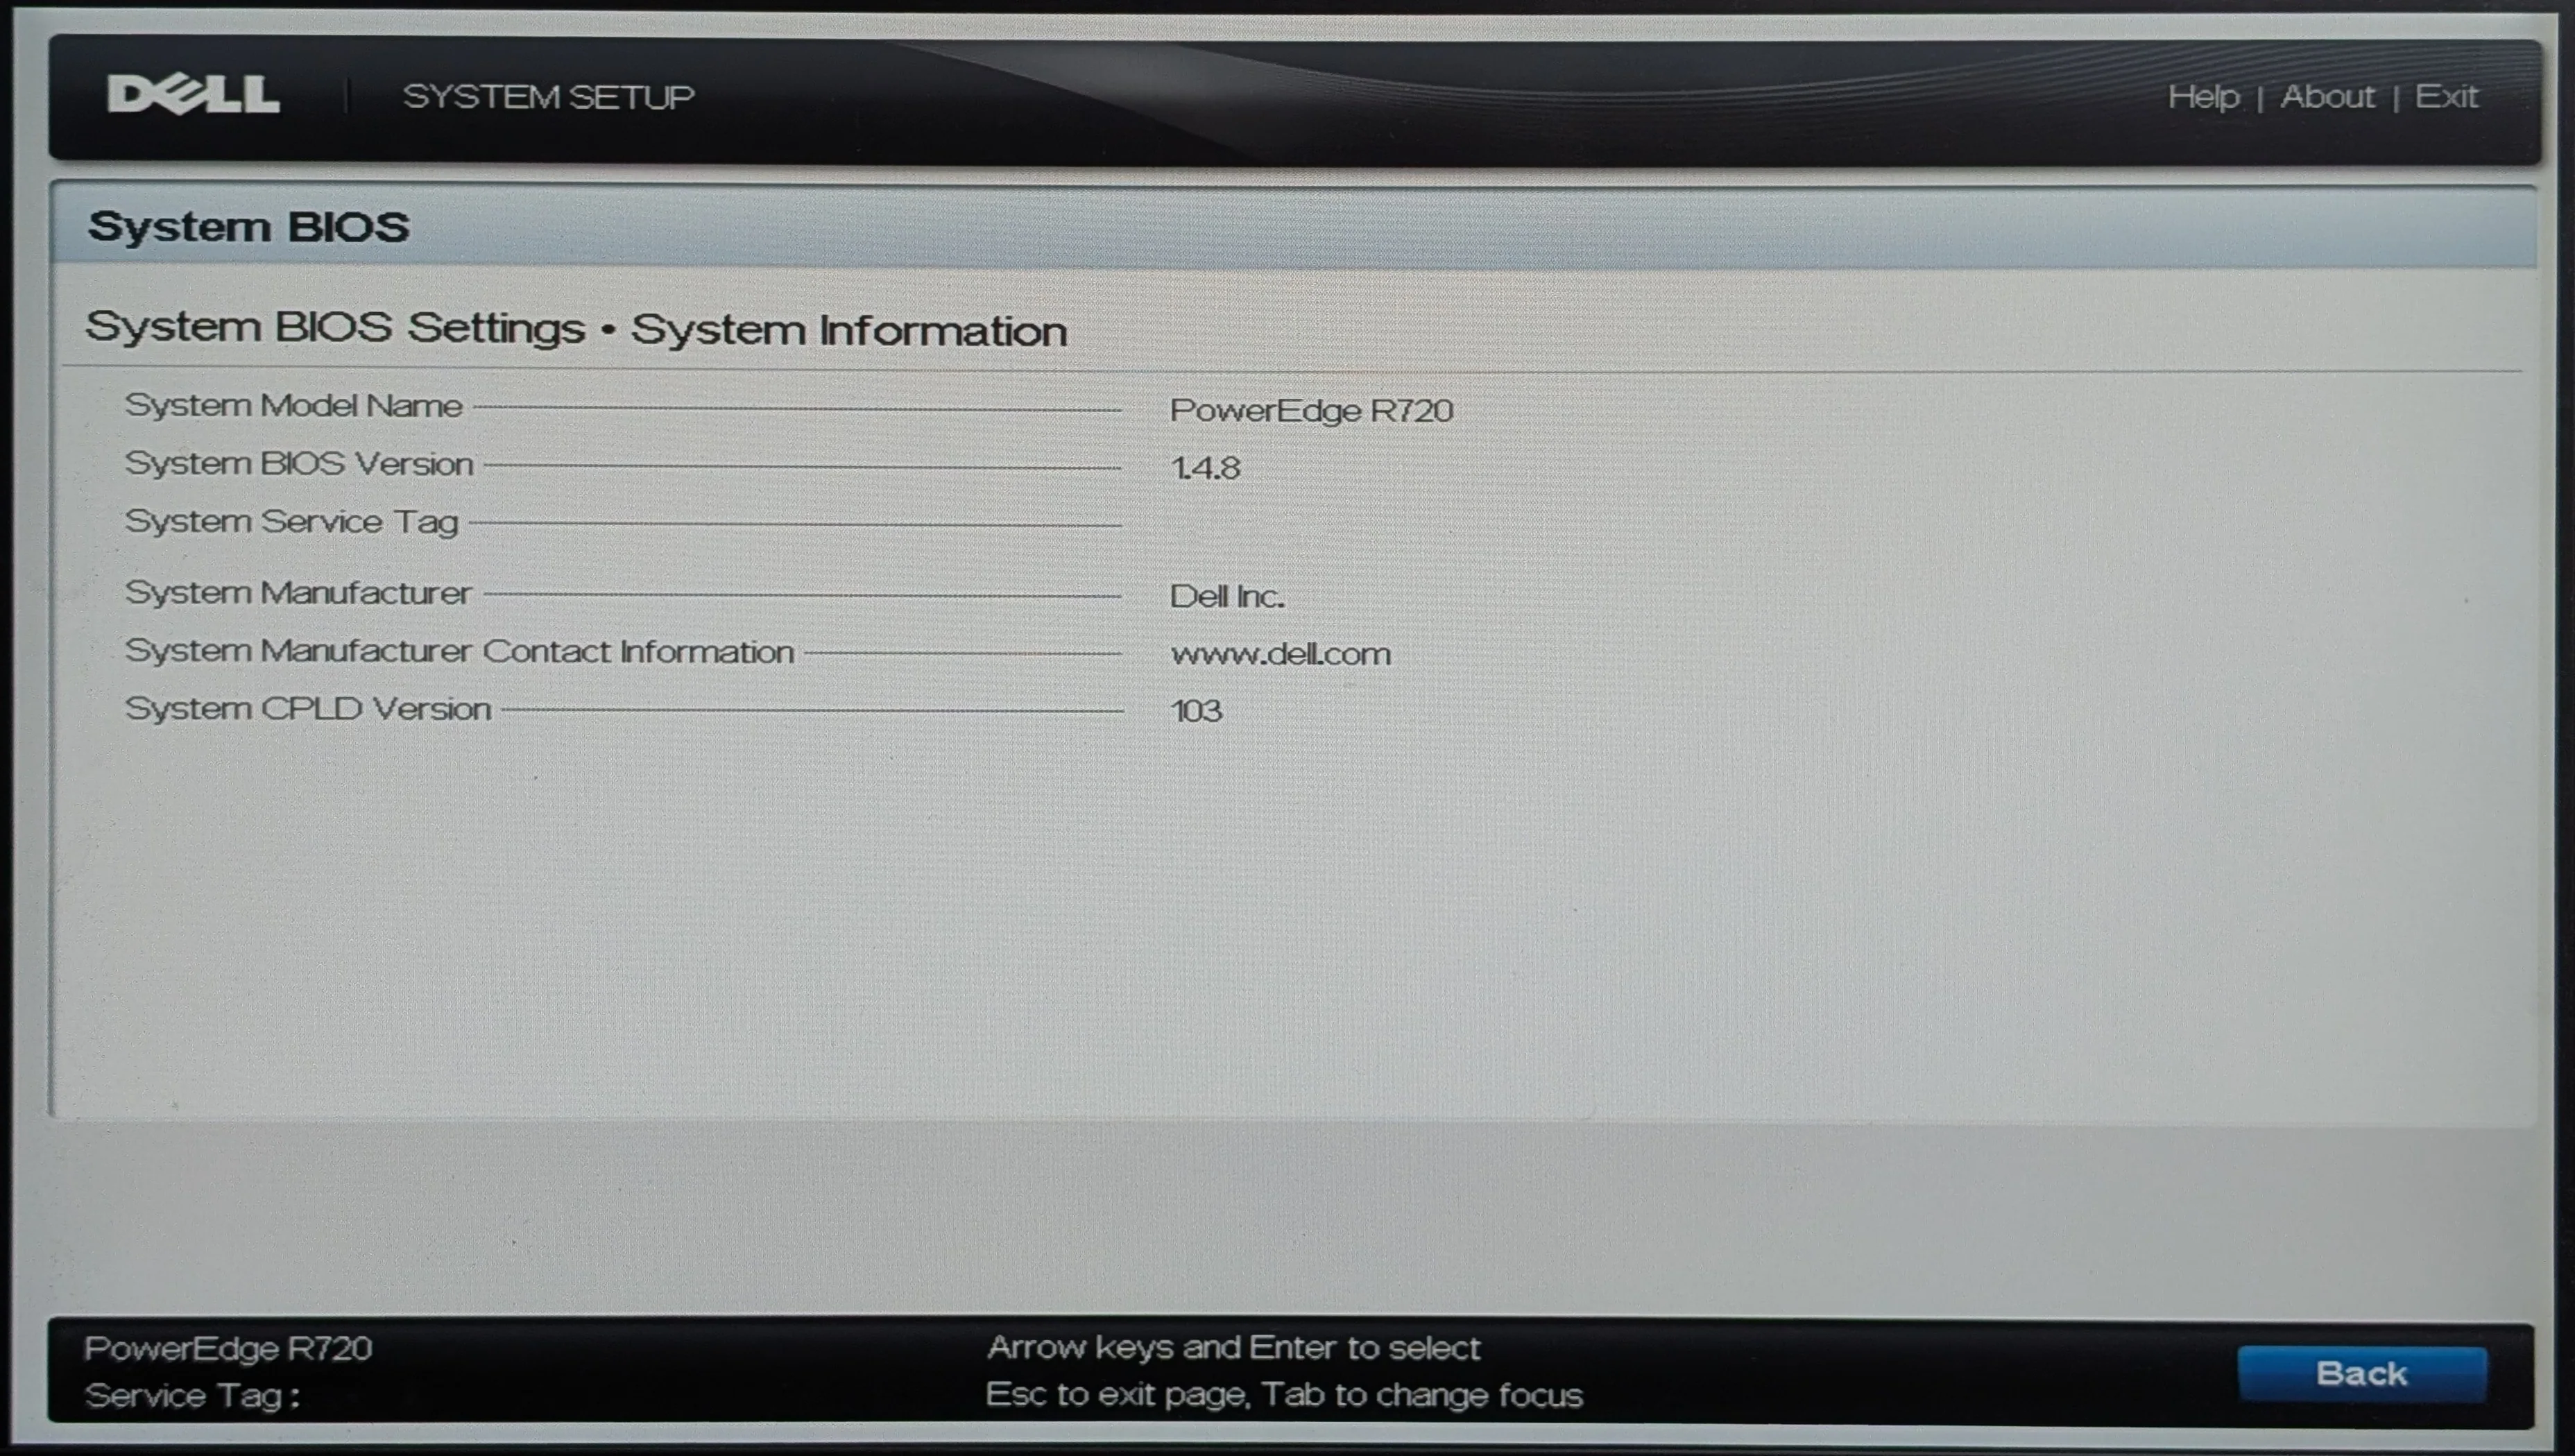This screenshot has height=1456, width=2575.
Task: Select the System CPLD Version label
Action: click(307, 709)
